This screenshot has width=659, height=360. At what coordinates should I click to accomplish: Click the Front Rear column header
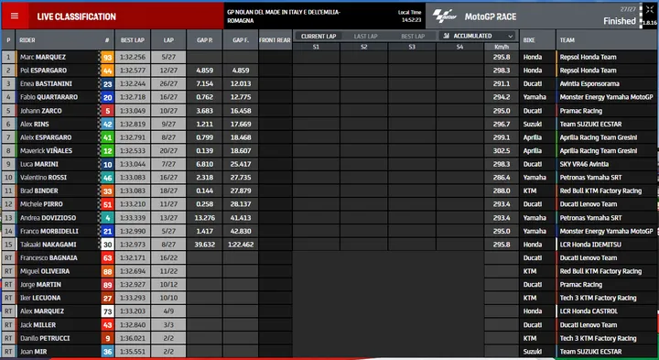[275, 40]
